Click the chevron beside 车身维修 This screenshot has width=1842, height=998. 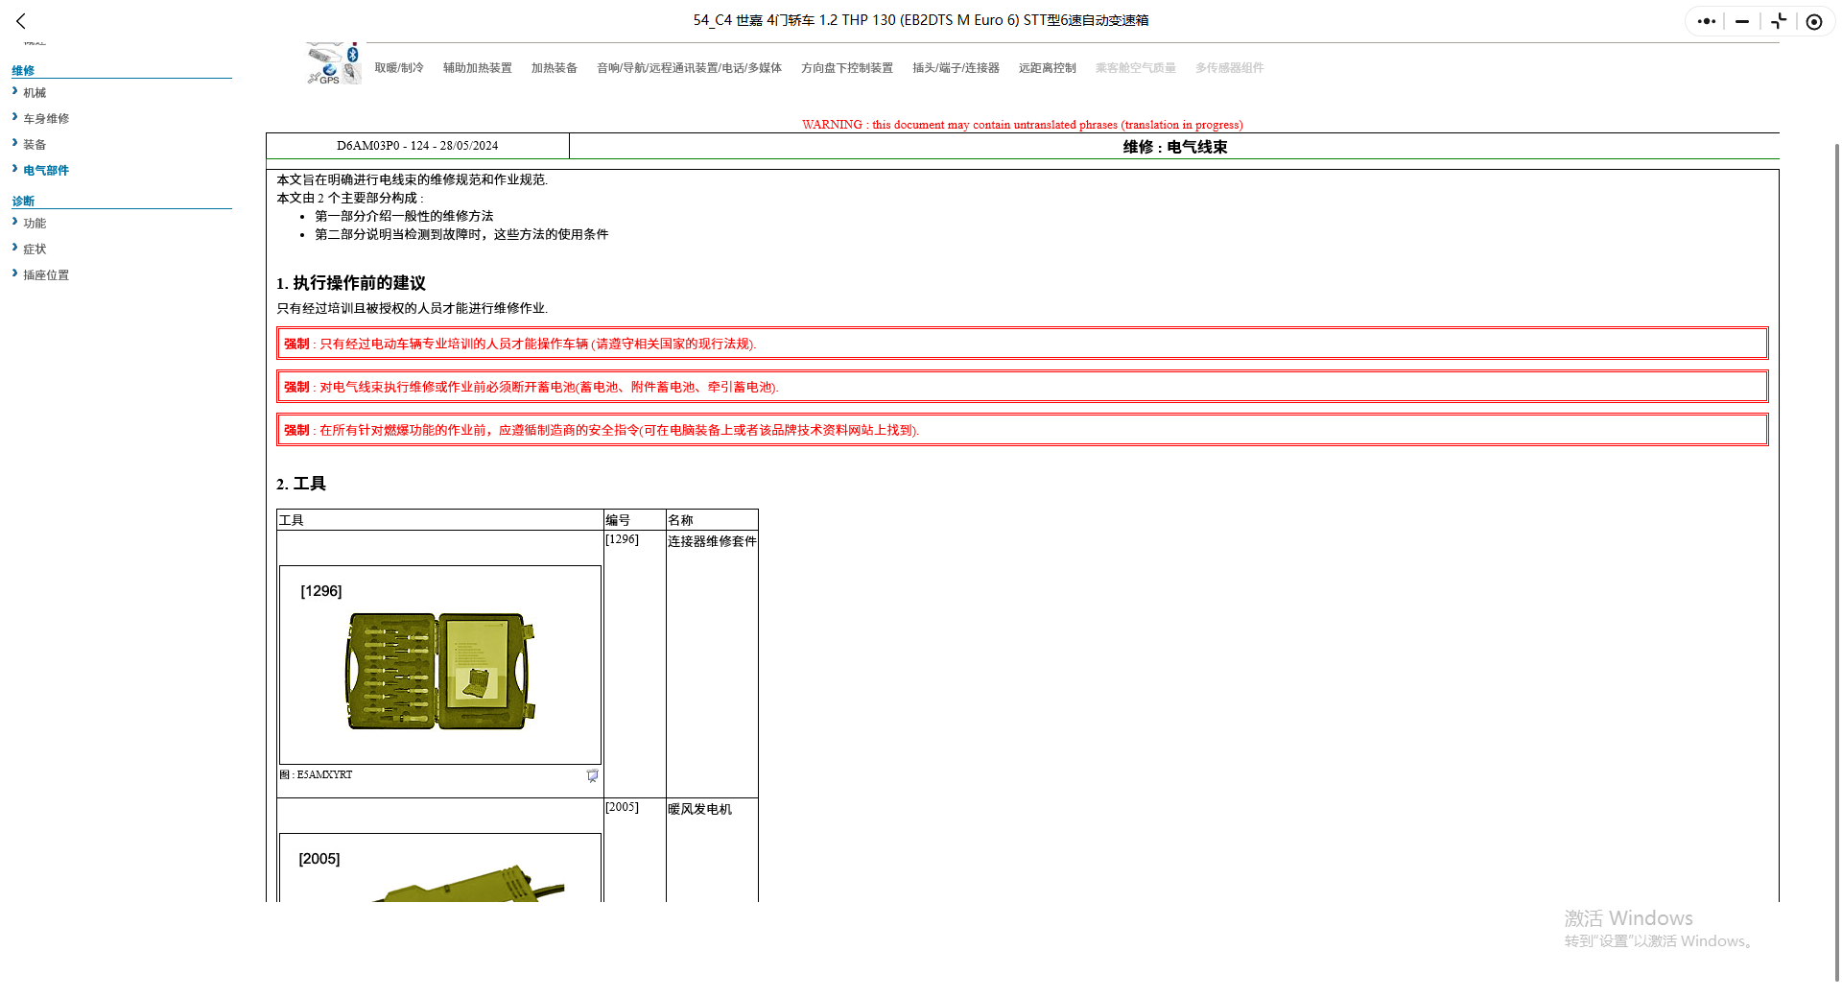(15, 117)
